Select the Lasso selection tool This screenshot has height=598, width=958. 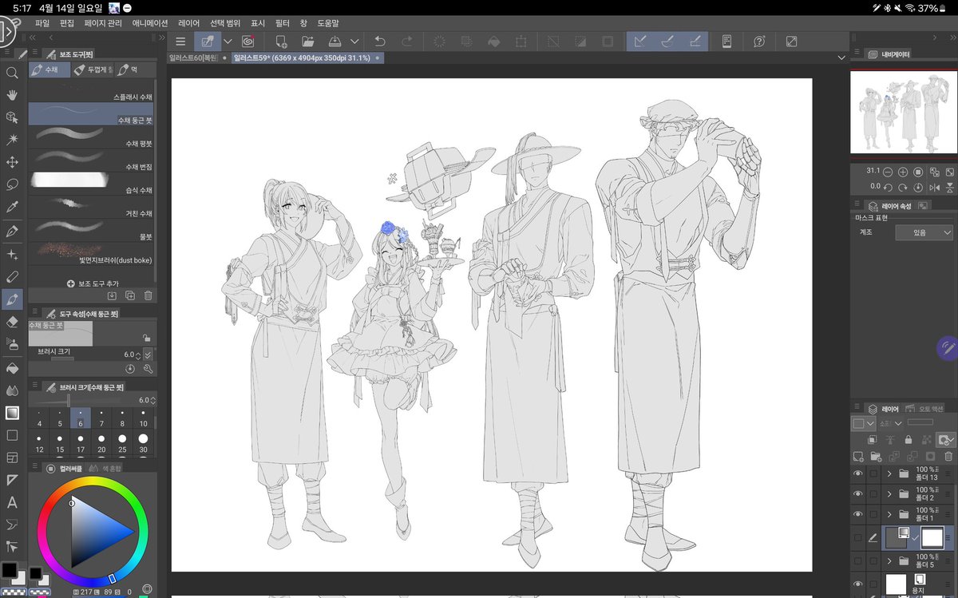[x=12, y=184]
